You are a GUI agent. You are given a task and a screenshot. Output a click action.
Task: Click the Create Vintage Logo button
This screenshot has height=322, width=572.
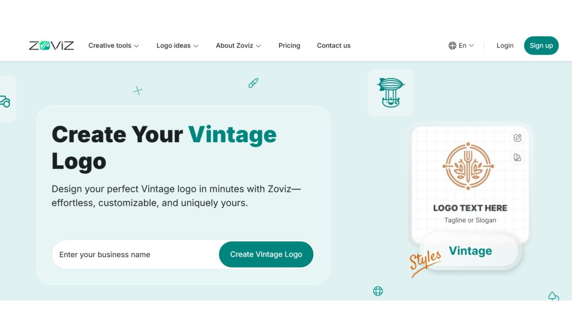(x=266, y=255)
